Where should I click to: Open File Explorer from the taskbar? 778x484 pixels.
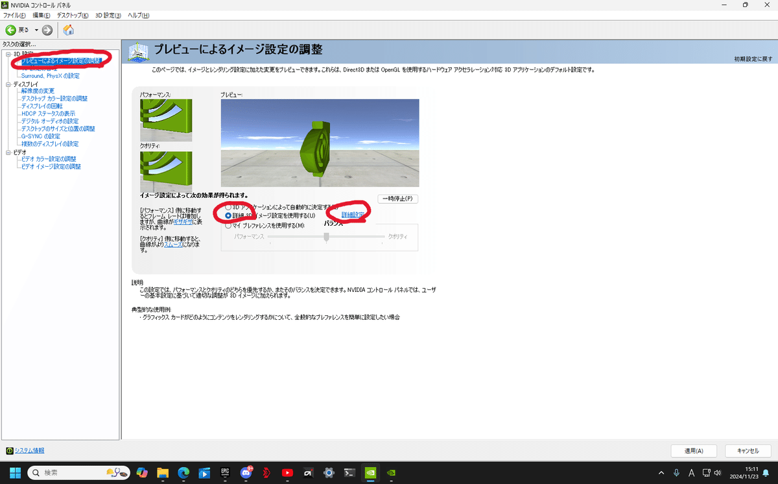tap(163, 473)
